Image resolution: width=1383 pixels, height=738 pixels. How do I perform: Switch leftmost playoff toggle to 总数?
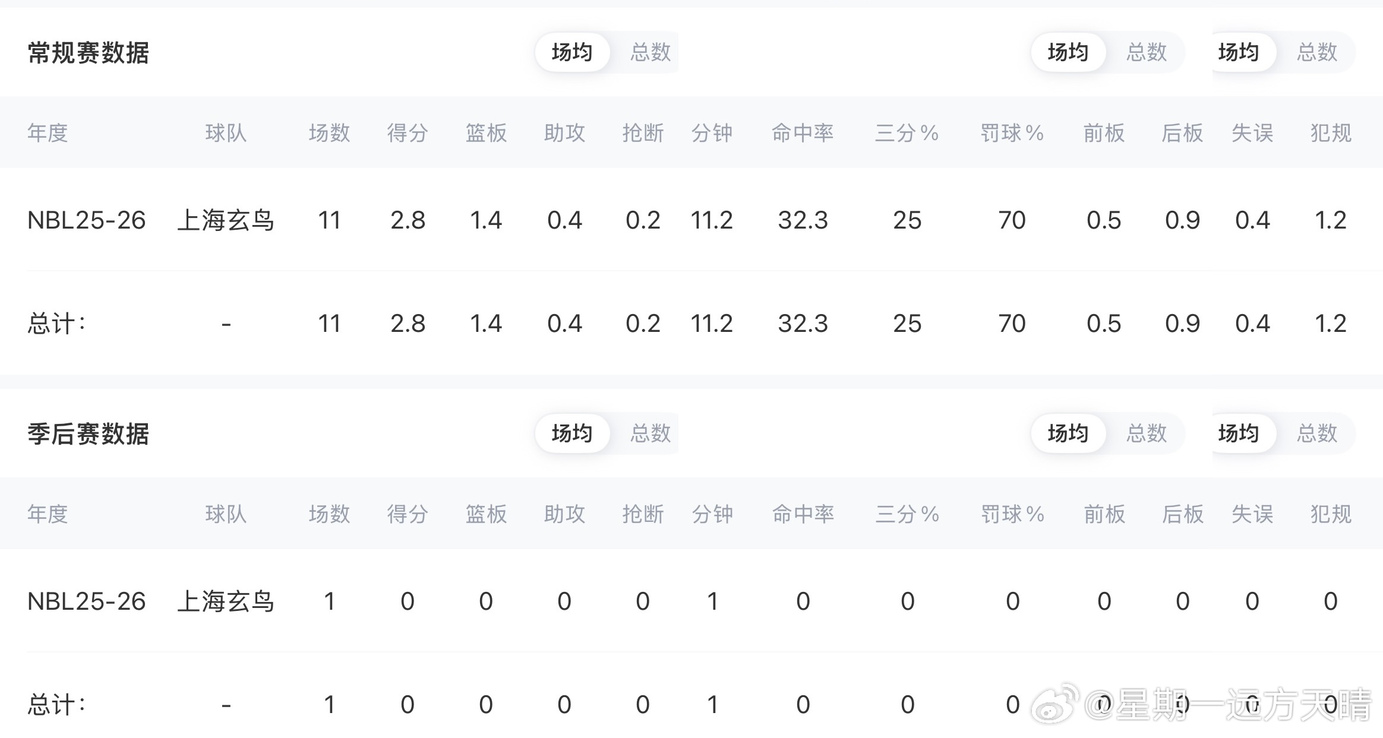click(x=651, y=433)
